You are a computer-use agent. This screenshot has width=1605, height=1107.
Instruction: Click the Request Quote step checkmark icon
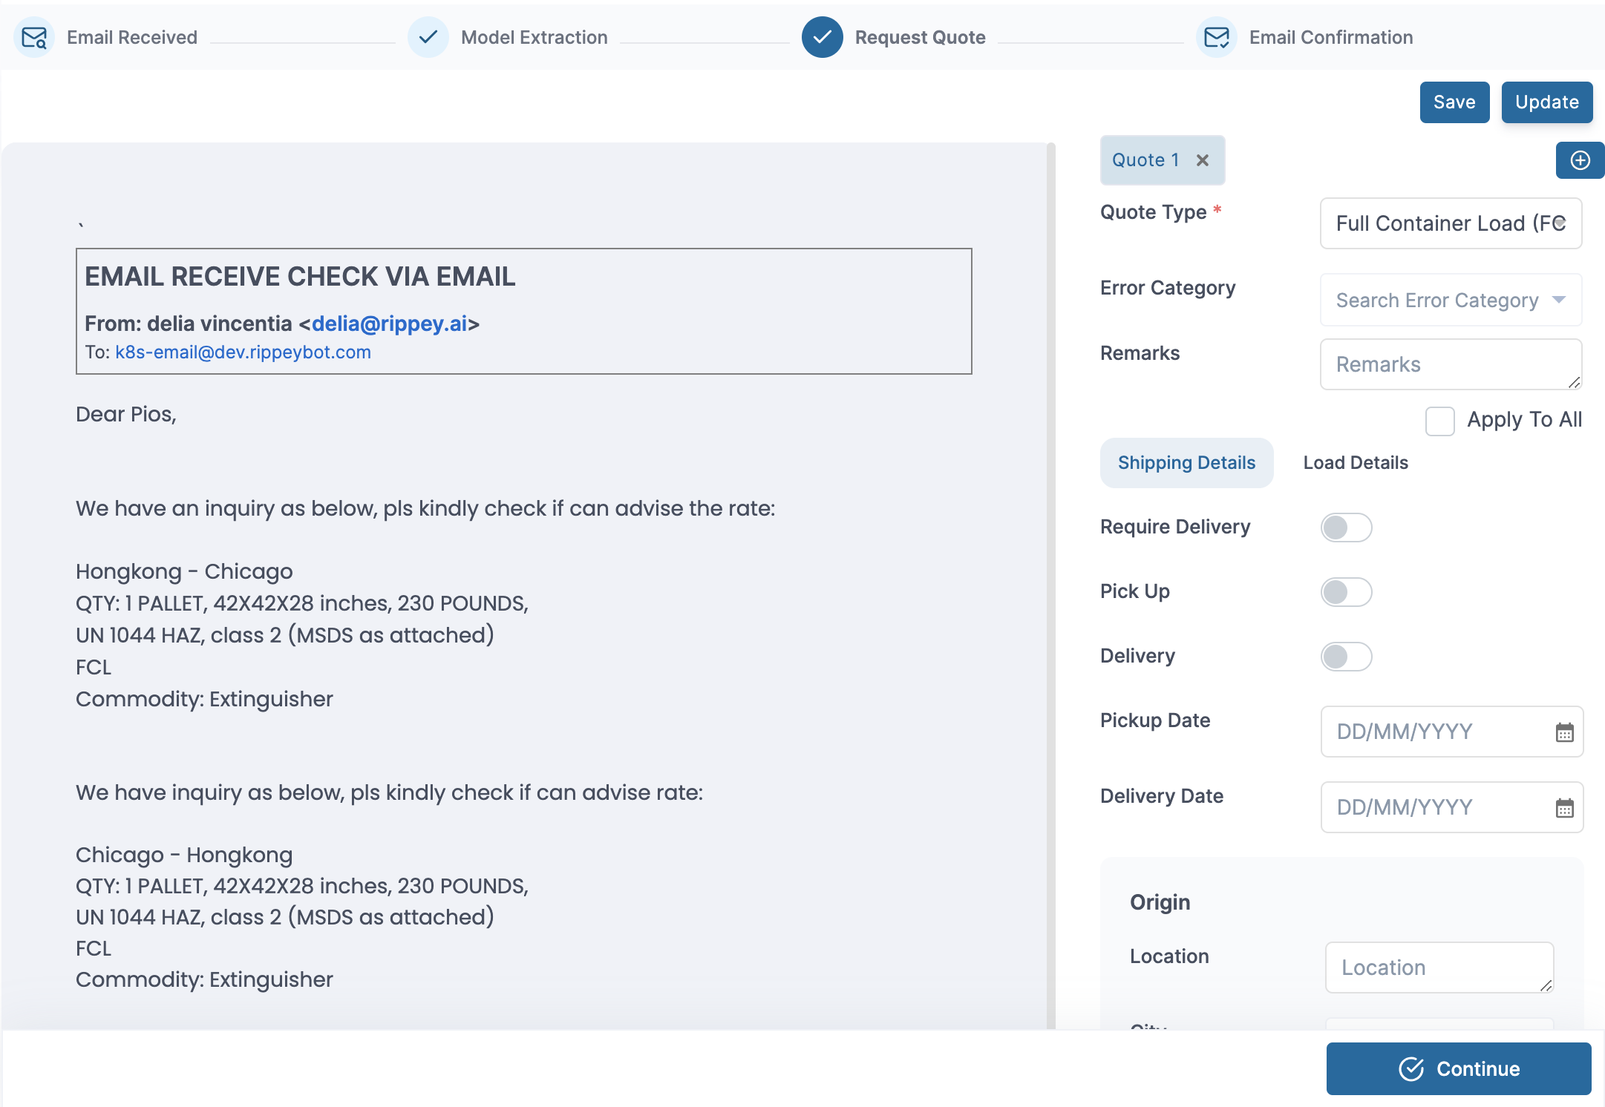coord(822,38)
